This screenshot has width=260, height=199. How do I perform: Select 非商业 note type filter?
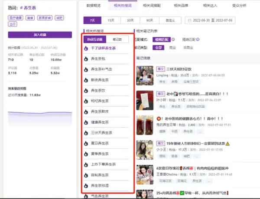pyautogui.click(x=188, y=48)
